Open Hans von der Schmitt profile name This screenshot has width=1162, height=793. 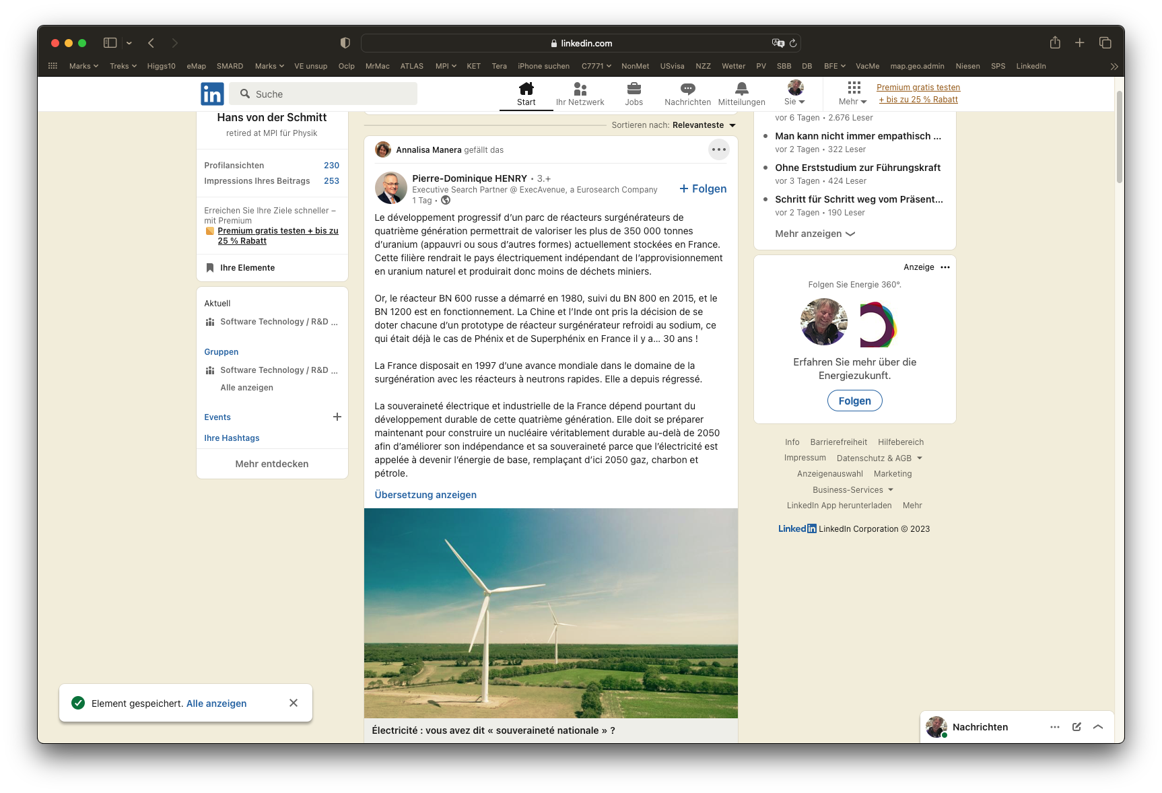point(272,117)
